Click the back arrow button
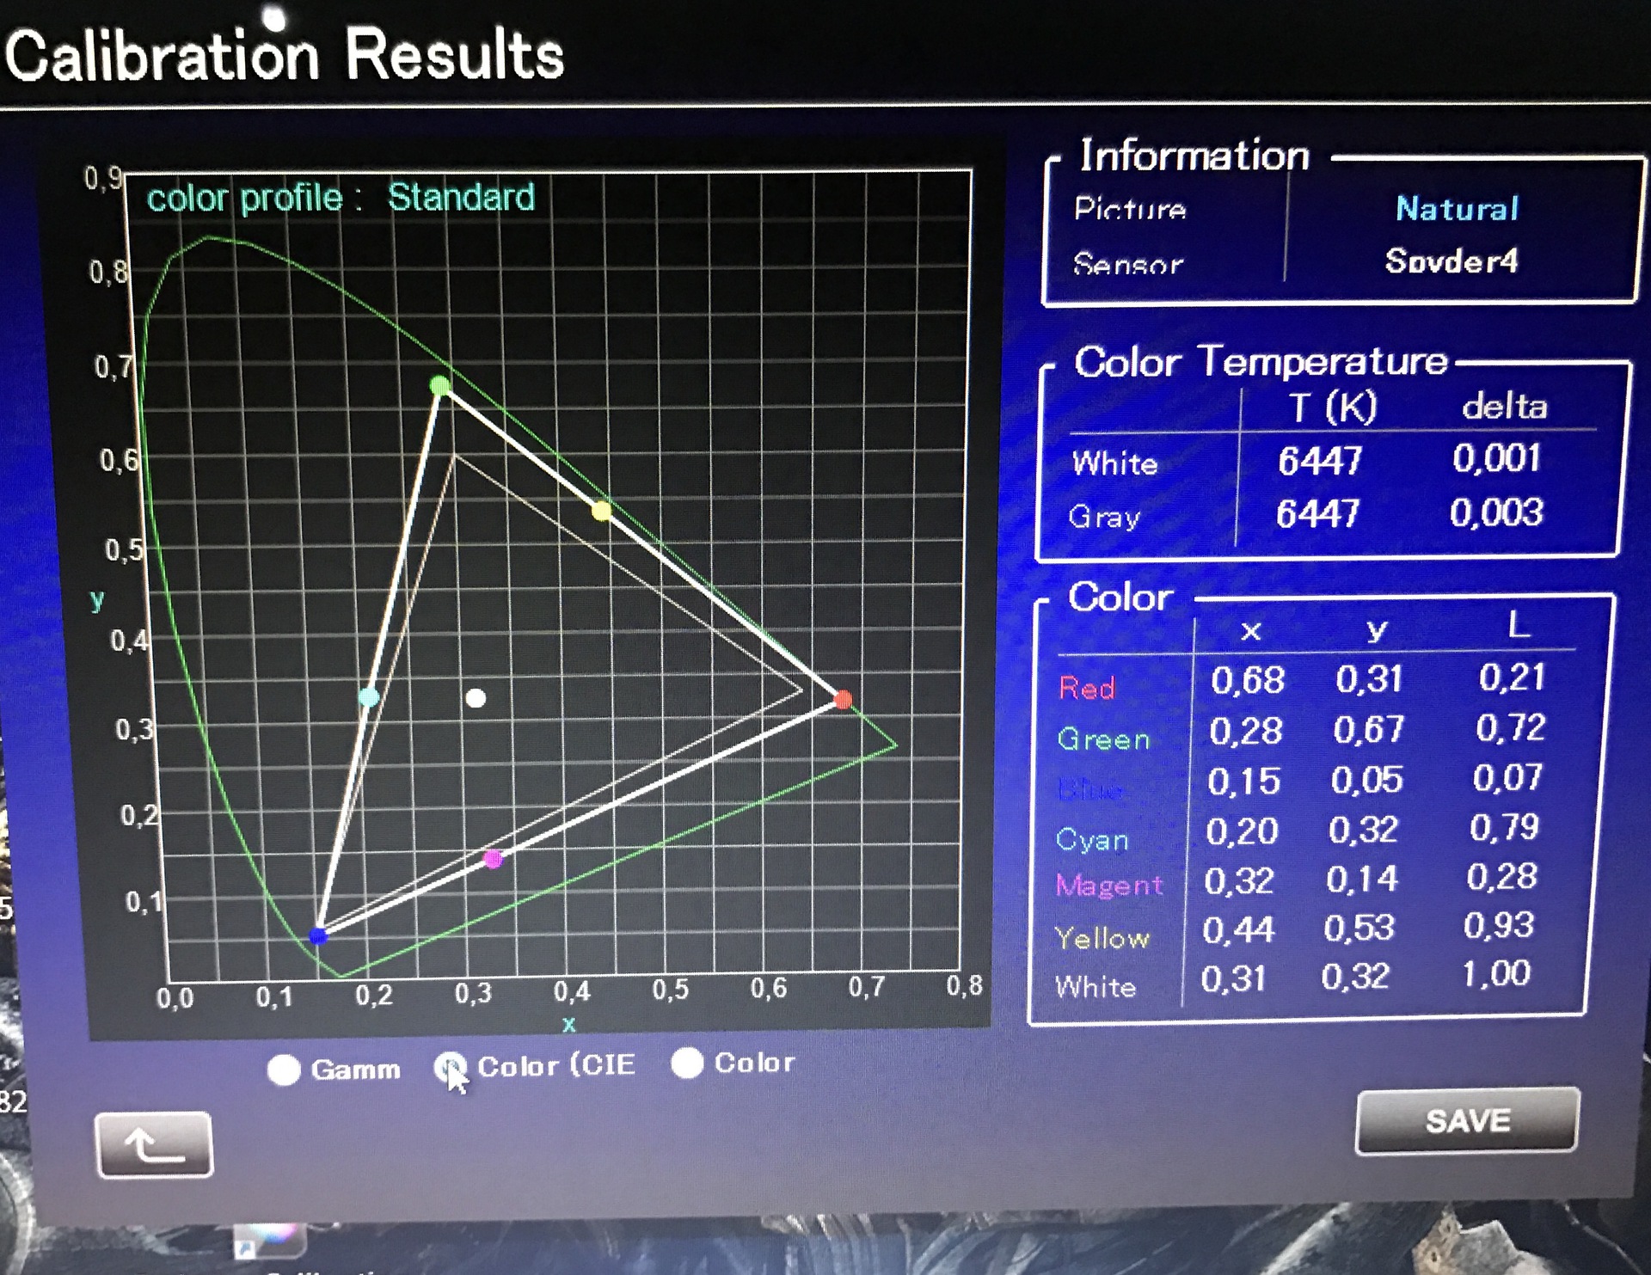Screen dimensions: 1651x1275 154,1144
